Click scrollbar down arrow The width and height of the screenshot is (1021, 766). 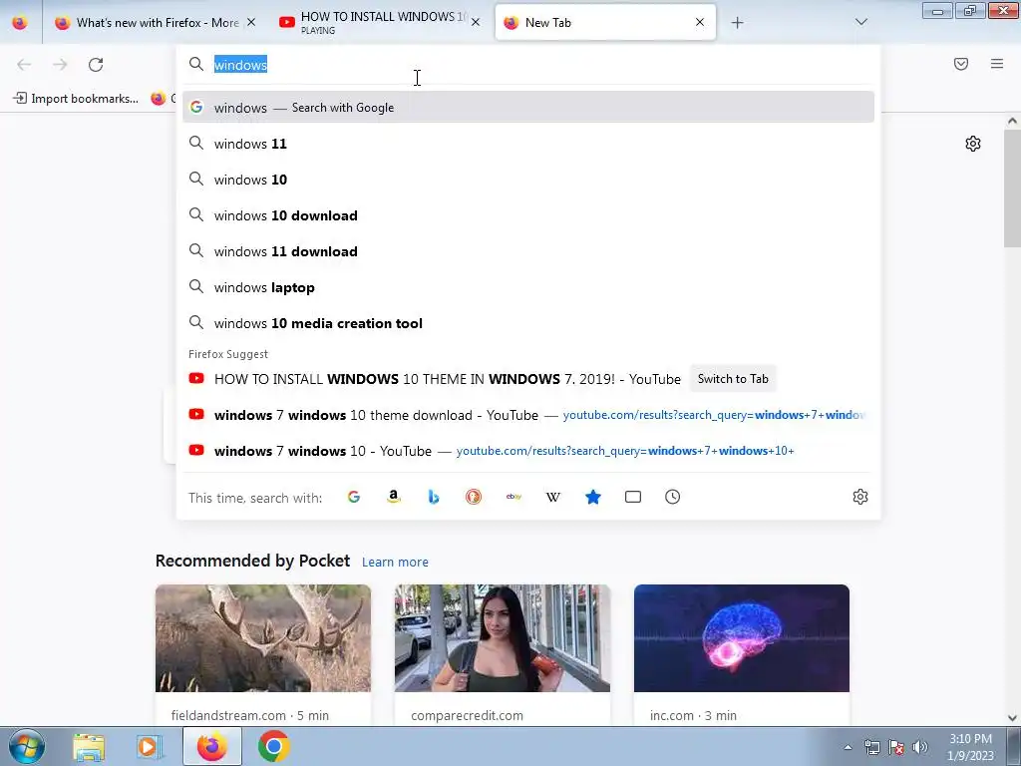pos(1012,718)
